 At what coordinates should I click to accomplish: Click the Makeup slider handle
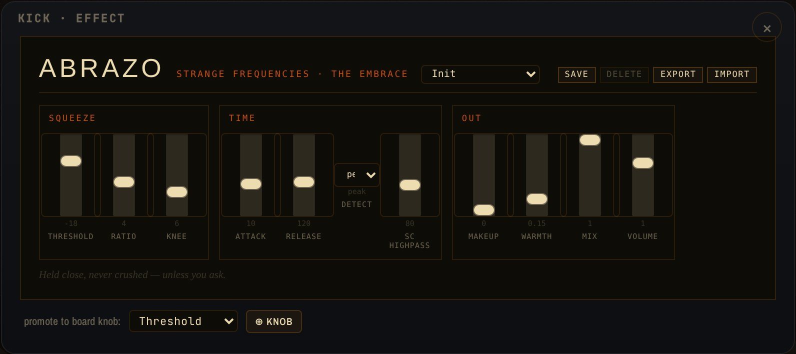[484, 210]
